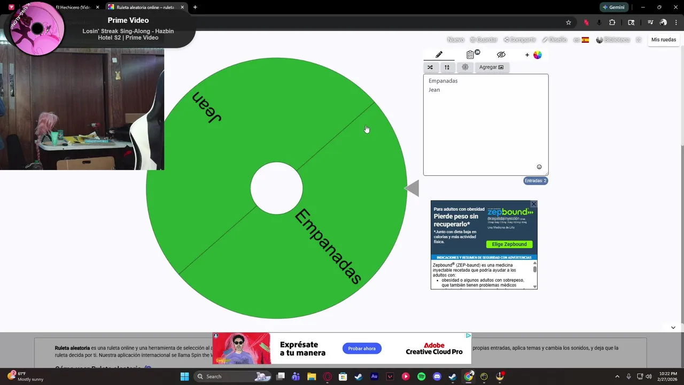
Task: Open the rainbow color wheel palette
Action: pos(538,55)
